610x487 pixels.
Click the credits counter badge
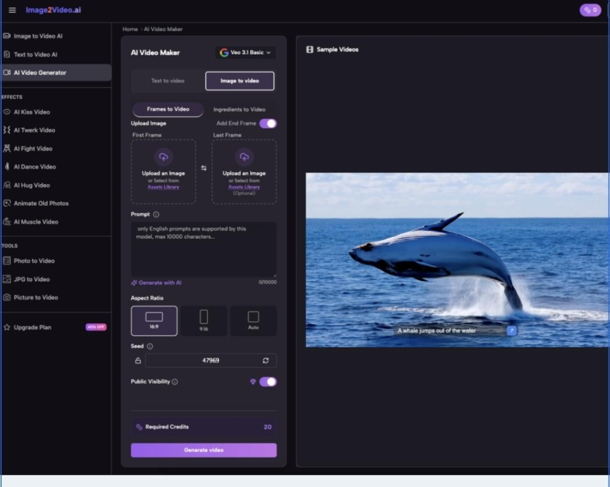(590, 10)
